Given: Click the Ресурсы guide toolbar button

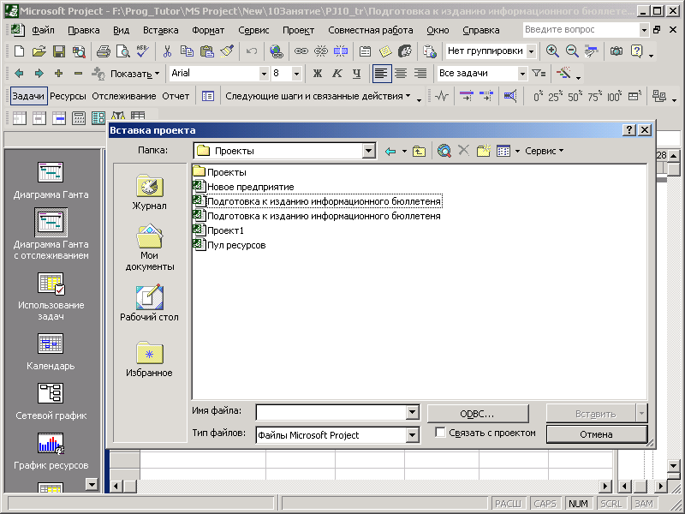Looking at the screenshot, I should (68, 96).
